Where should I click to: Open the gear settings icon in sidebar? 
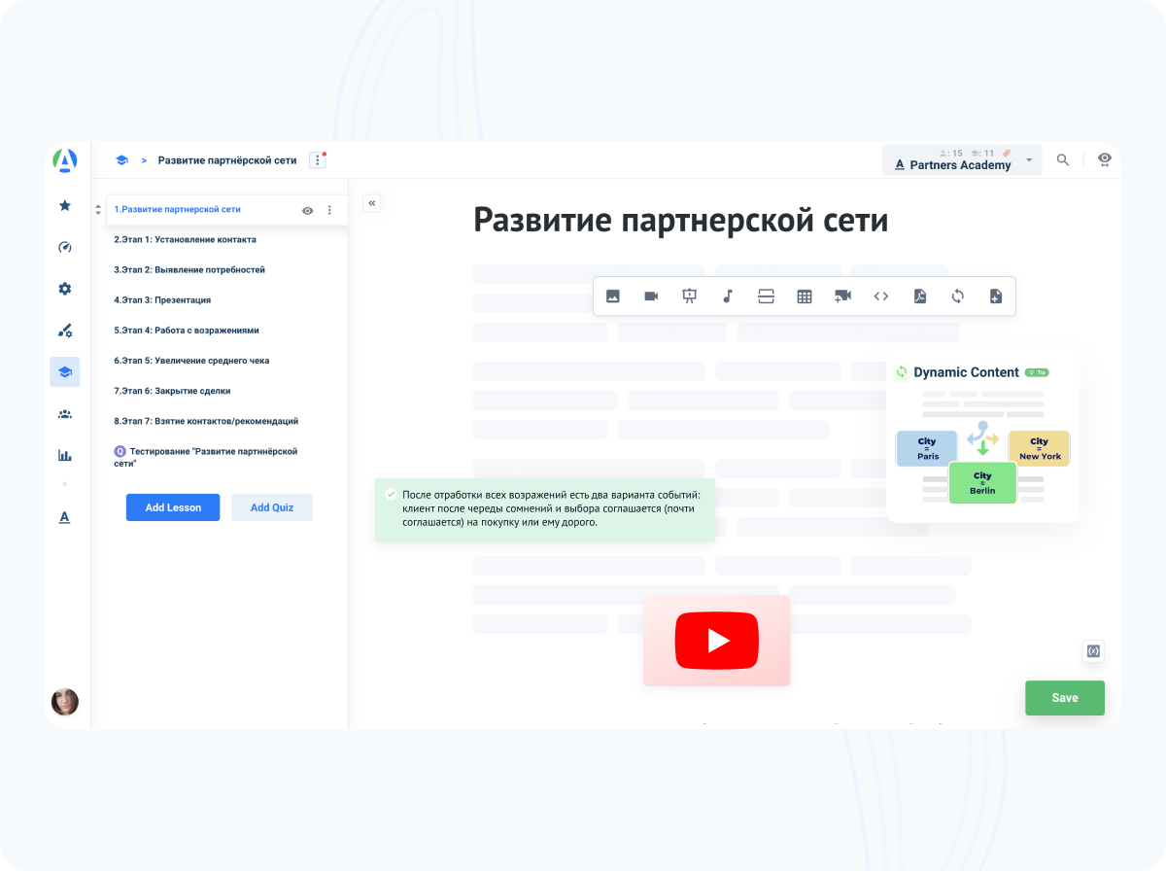[x=65, y=289]
